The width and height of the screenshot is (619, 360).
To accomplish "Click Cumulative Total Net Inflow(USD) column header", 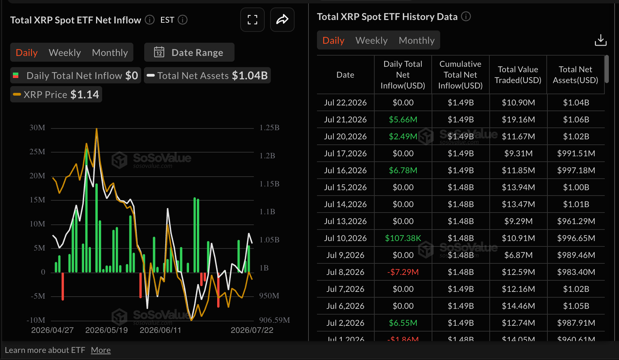I will click(x=461, y=75).
